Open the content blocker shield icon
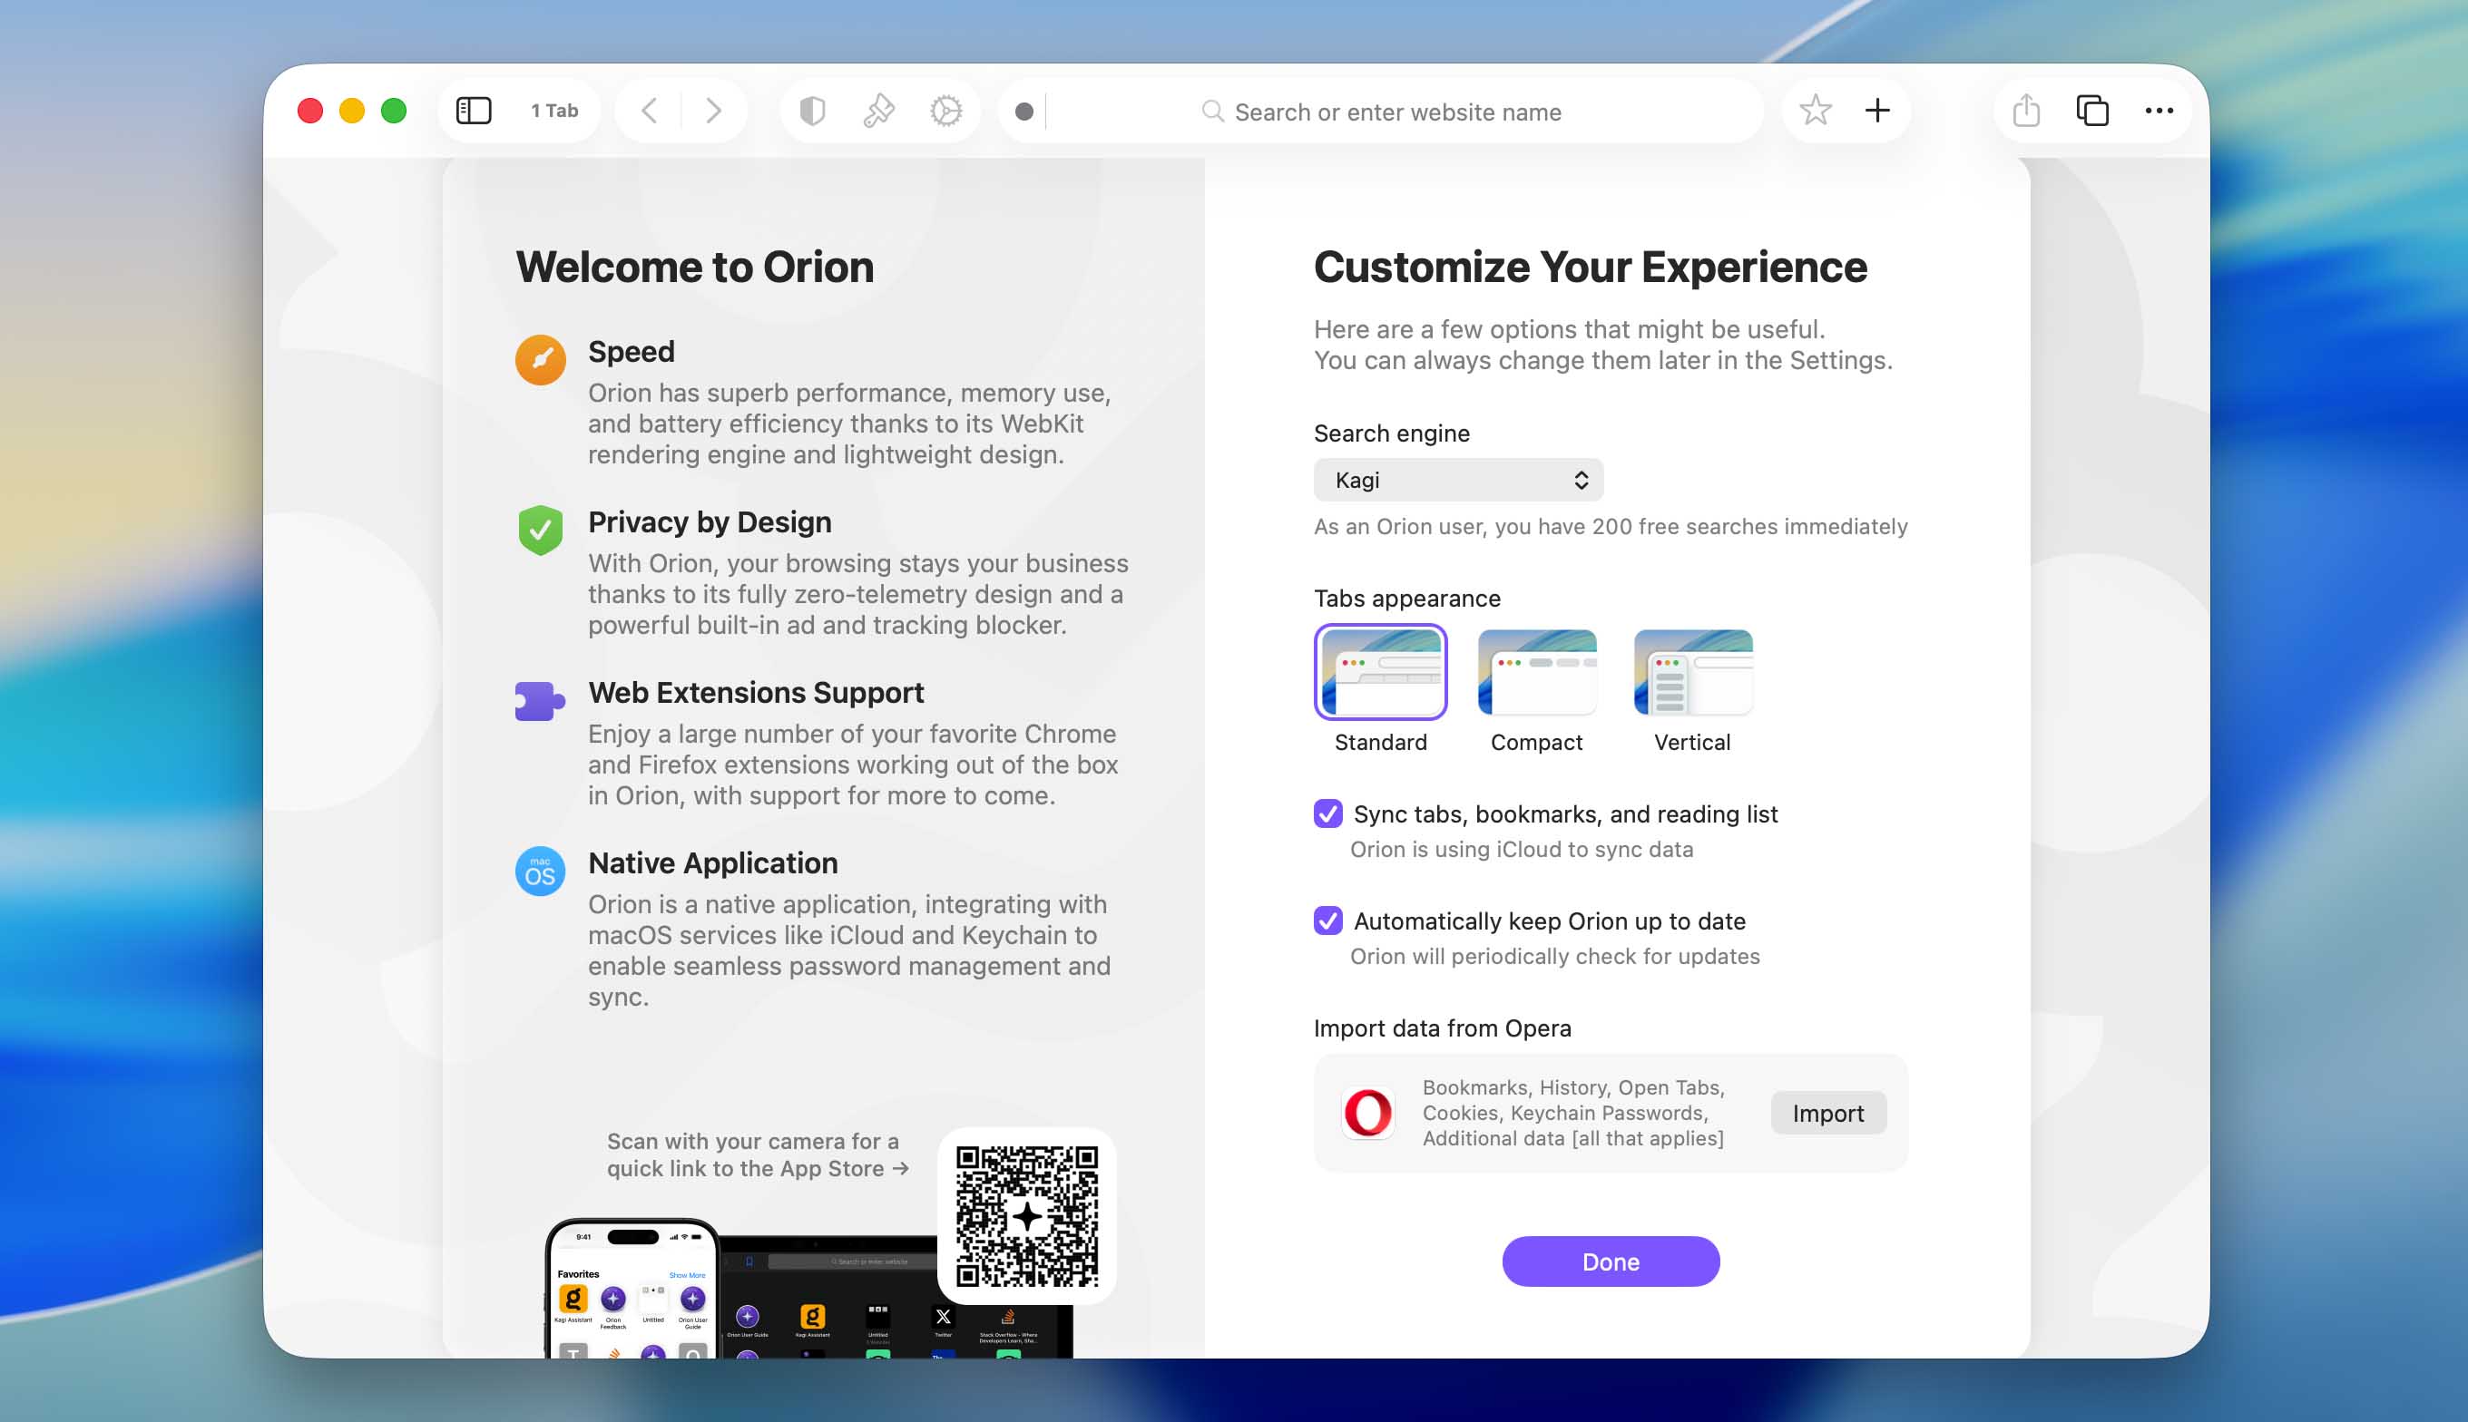 click(813, 111)
